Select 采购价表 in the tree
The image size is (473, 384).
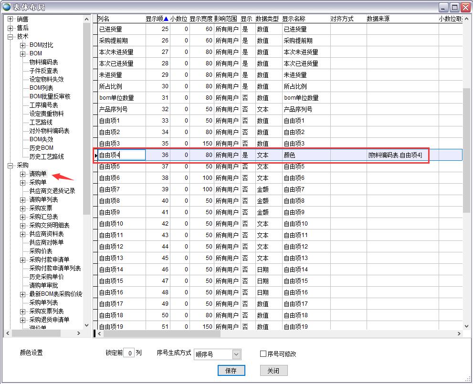coord(41,251)
